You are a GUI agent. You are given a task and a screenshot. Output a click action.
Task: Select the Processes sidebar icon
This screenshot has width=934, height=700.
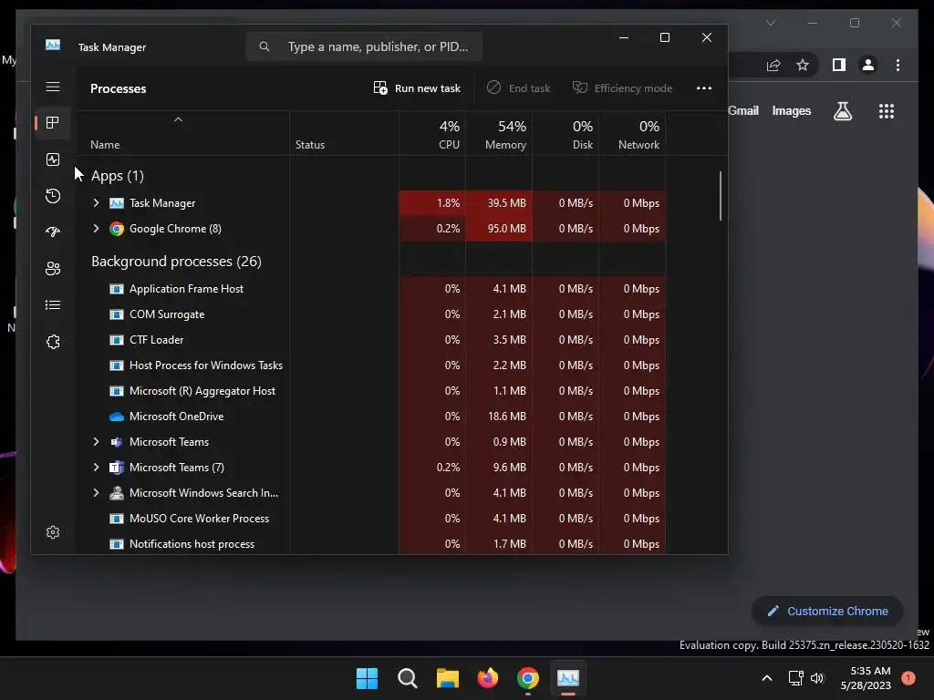[x=53, y=123]
